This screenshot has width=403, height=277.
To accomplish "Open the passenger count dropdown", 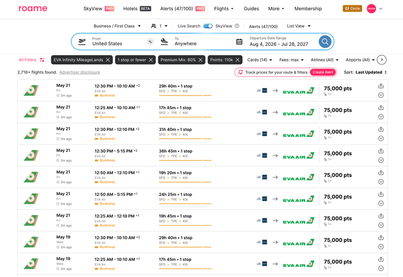I will [163, 26].
